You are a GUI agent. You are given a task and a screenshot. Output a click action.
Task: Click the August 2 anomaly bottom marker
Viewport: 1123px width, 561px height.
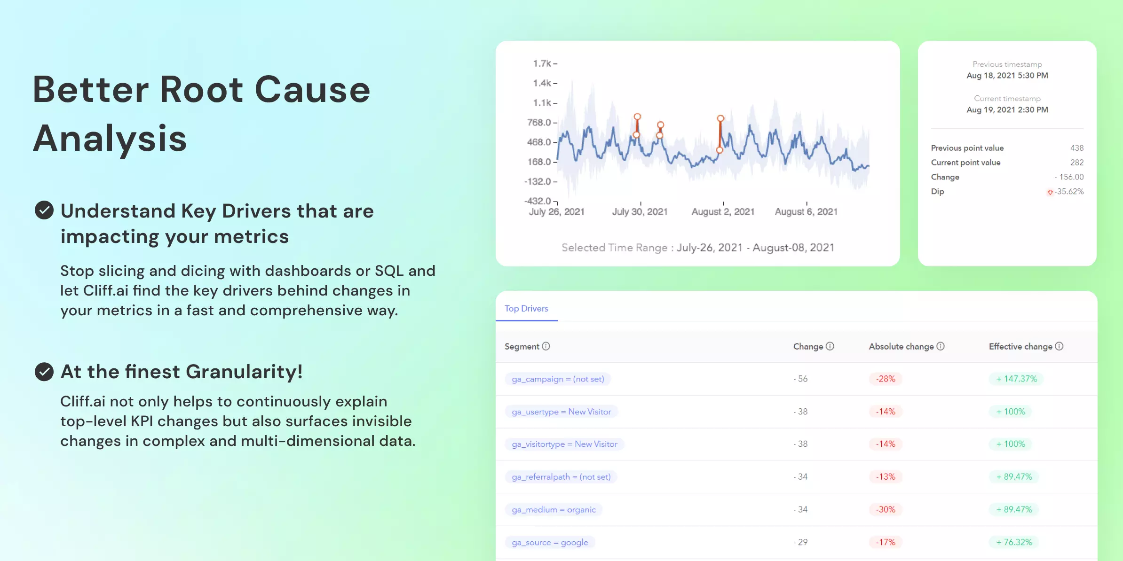tap(720, 150)
